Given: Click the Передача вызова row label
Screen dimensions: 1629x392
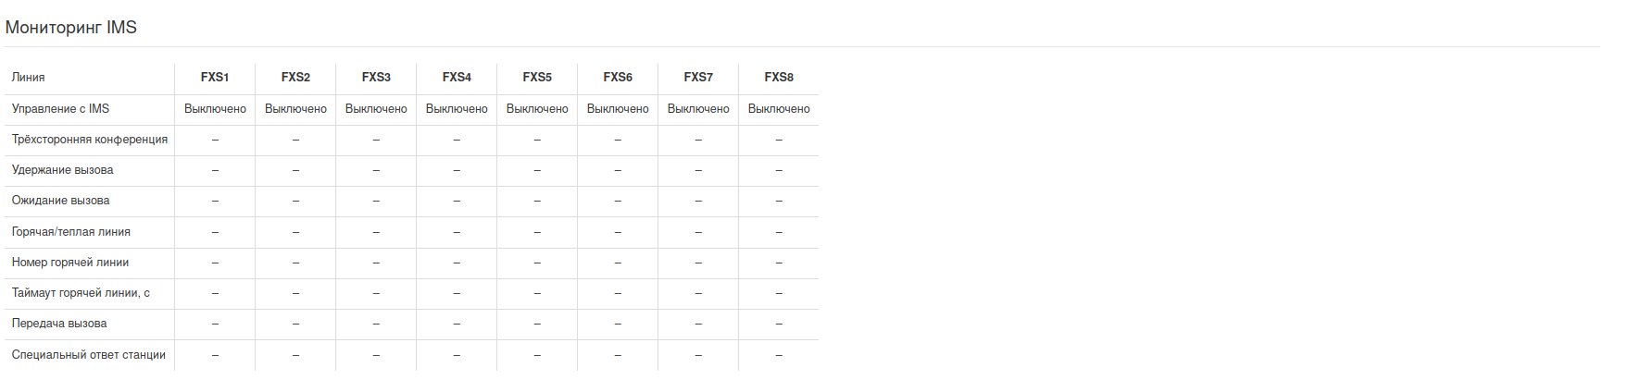Looking at the screenshot, I should click(59, 324).
